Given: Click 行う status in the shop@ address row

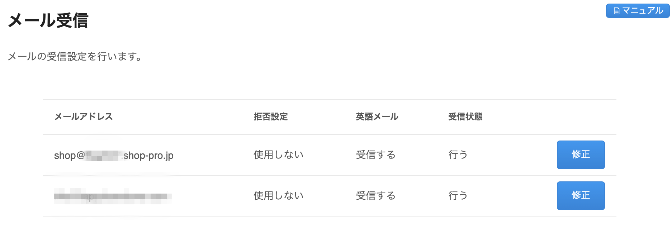Looking at the screenshot, I should point(458,155).
